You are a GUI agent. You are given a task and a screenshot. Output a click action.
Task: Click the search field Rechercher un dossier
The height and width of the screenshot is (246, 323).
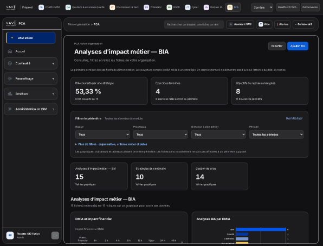[194, 24]
